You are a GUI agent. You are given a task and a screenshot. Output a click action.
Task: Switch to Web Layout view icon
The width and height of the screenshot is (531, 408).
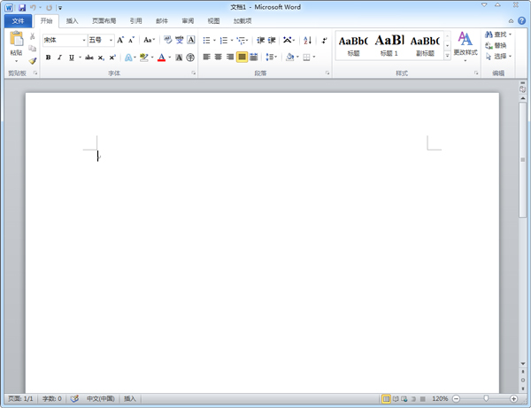click(x=404, y=399)
